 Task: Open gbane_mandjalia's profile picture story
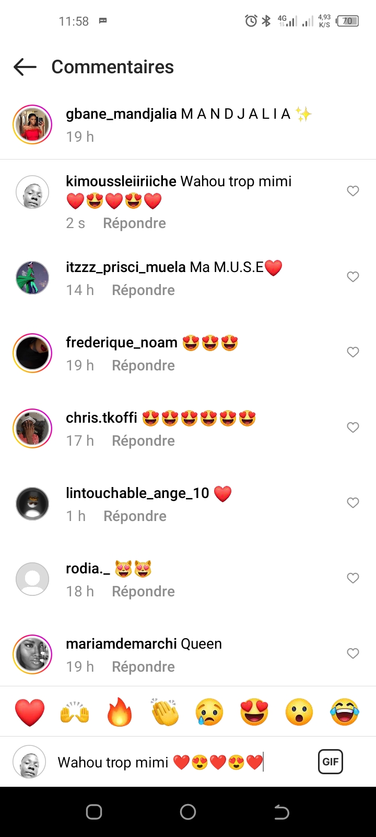[32, 125]
